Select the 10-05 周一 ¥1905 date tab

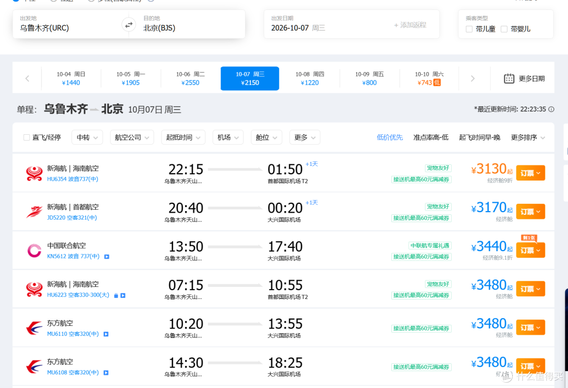(x=131, y=78)
